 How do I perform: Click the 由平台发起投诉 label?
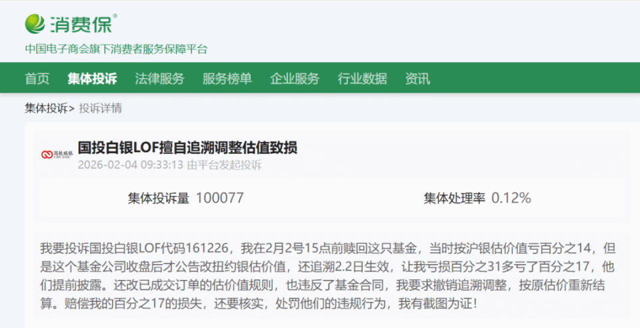[x=225, y=165]
